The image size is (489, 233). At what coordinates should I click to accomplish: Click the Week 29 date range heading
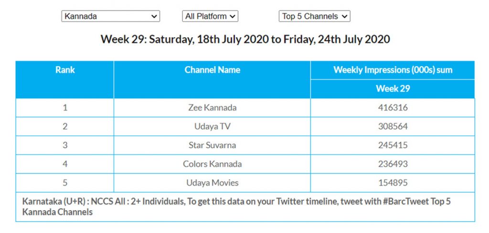pos(245,39)
